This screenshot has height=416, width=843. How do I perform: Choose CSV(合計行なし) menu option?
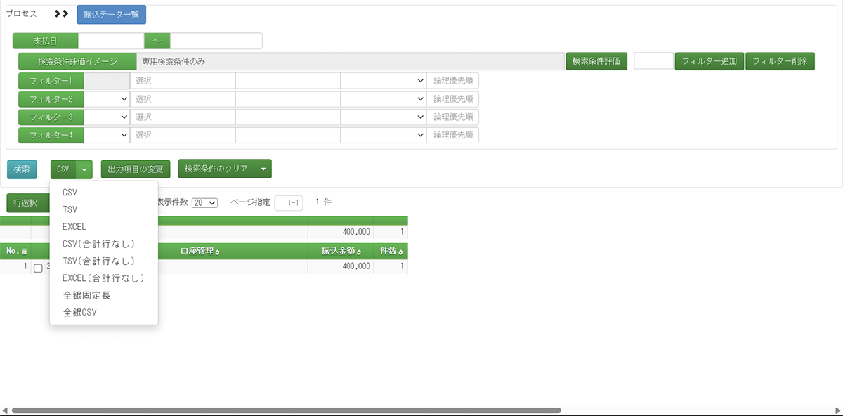click(x=104, y=244)
